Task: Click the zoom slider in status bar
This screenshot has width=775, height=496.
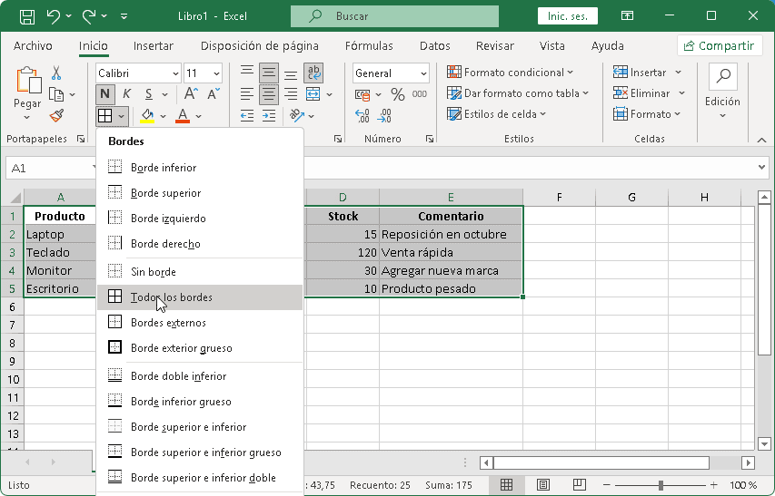Action: coord(661,485)
